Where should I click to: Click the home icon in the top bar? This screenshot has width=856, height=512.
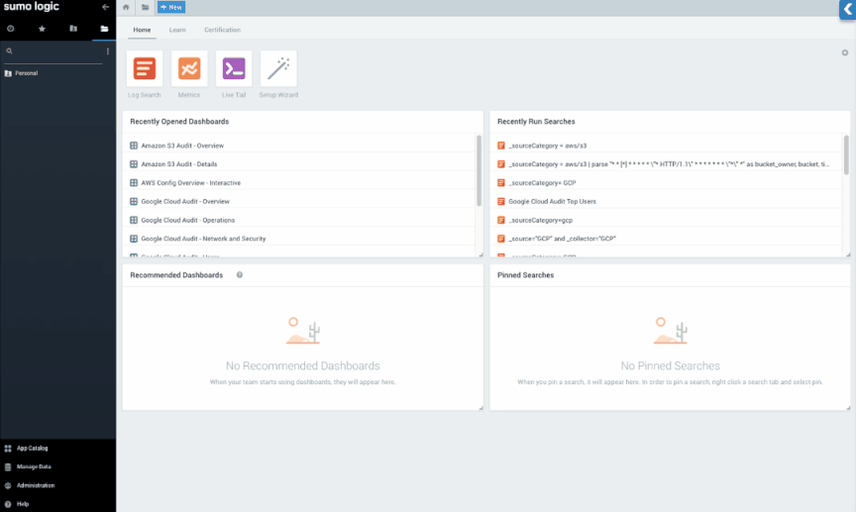click(126, 7)
